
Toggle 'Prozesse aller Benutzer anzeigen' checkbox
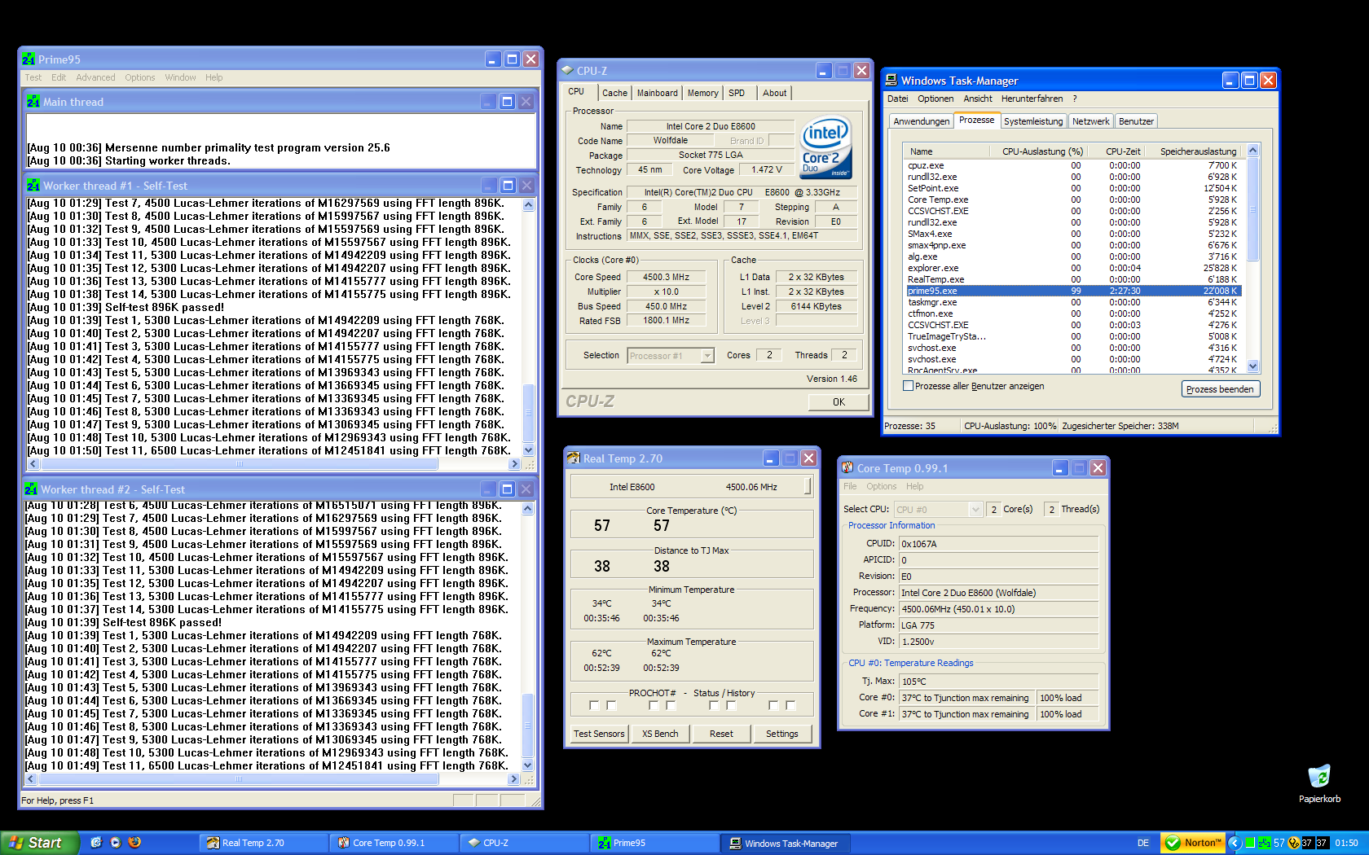[x=908, y=386]
